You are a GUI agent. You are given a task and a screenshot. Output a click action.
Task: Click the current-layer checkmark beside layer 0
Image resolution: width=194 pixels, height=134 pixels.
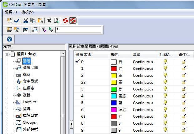point(78,61)
